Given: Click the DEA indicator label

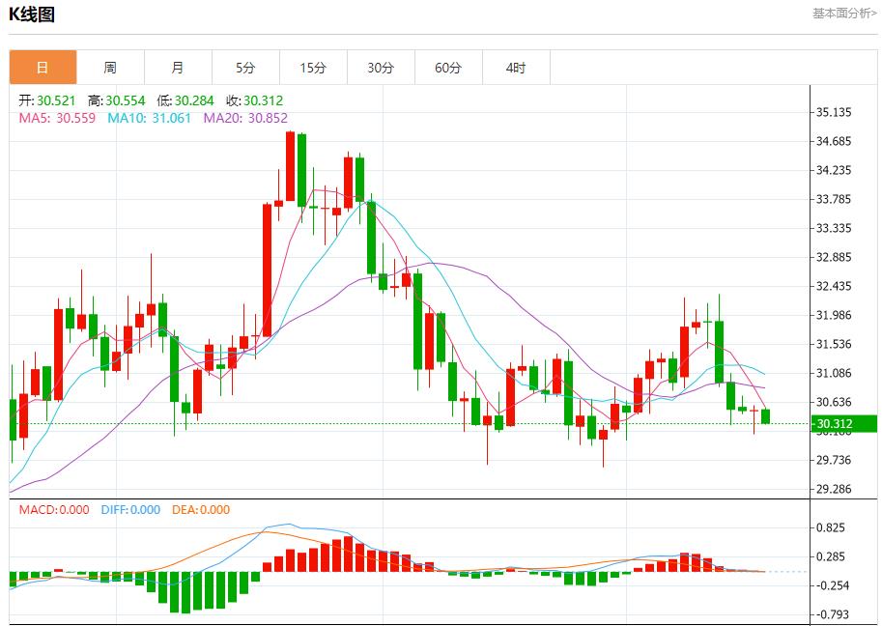Looking at the screenshot, I should coord(201,510).
